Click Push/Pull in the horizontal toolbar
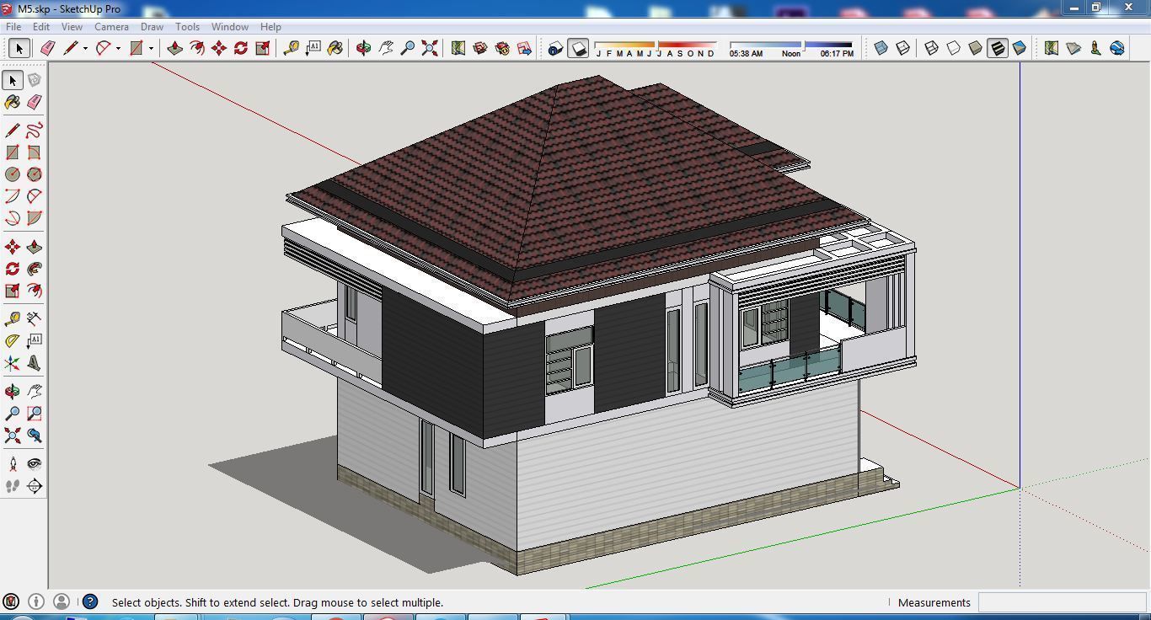The width and height of the screenshot is (1151, 620). (x=175, y=48)
